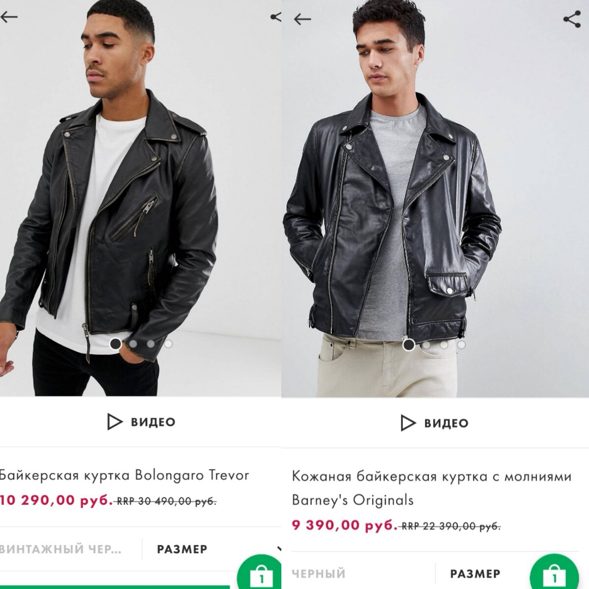Select first image dot on left carousel

[115, 344]
